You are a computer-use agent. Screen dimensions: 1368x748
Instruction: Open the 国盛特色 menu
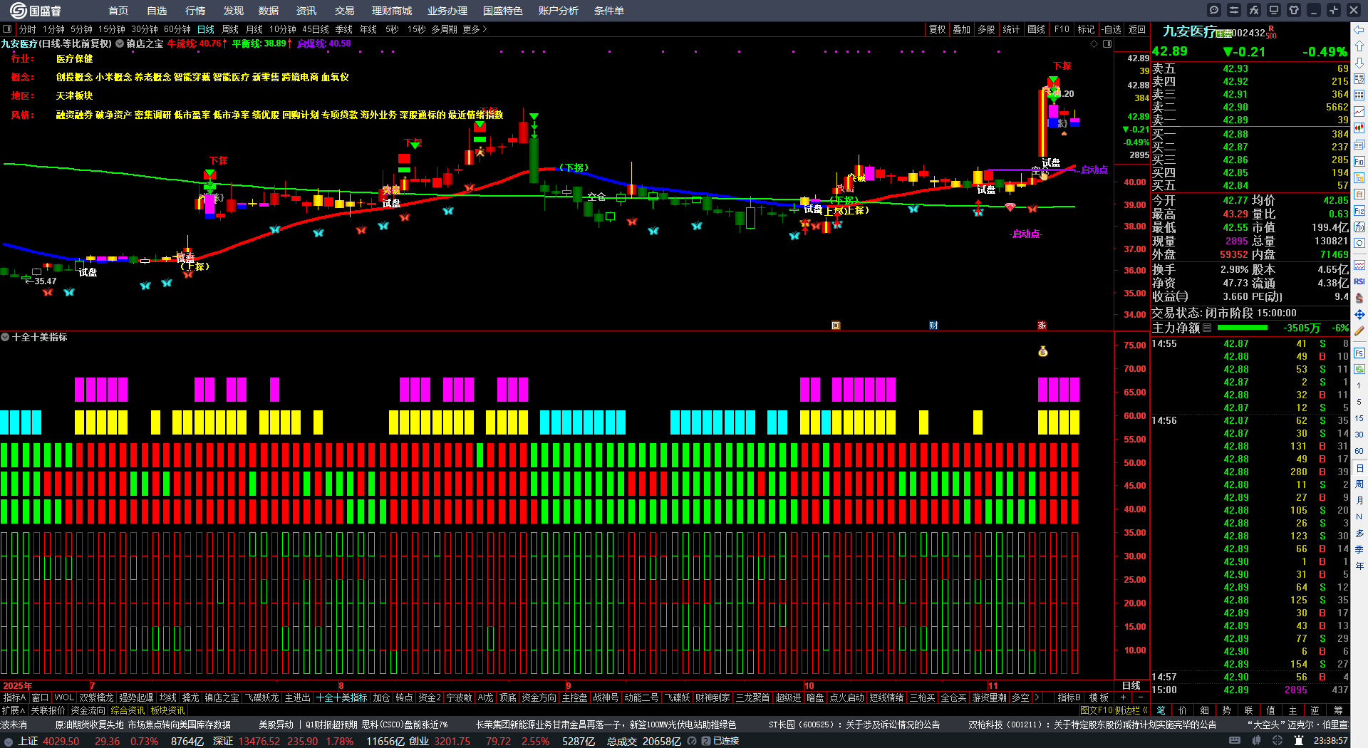tap(503, 11)
